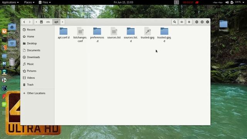Click the workspace indicator 1
The image size is (247, 139).
tap(176, 2)
